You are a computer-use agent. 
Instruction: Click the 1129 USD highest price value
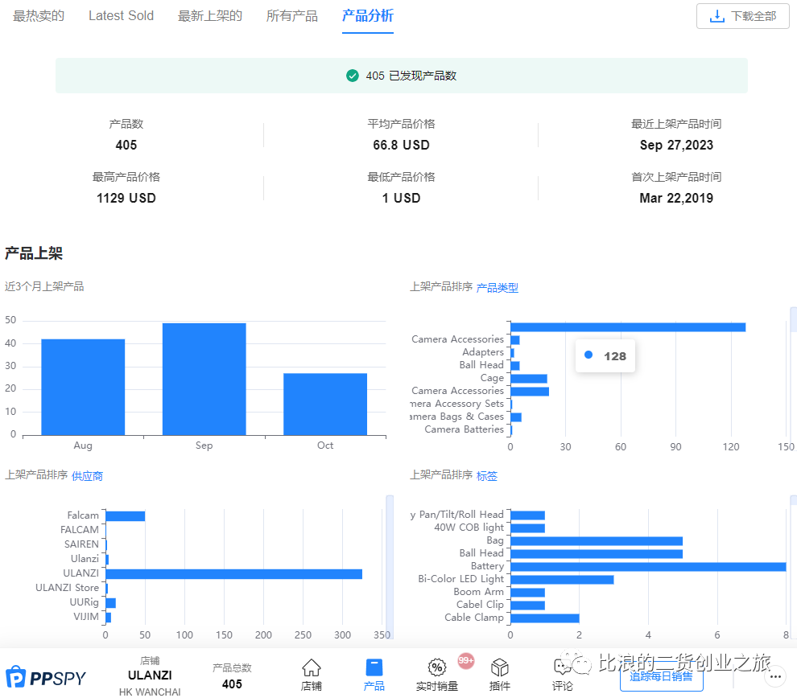[x=126, y=198]
